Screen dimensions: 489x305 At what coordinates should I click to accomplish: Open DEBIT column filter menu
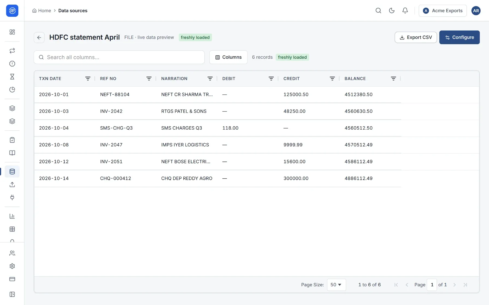(x=271, y=79)
